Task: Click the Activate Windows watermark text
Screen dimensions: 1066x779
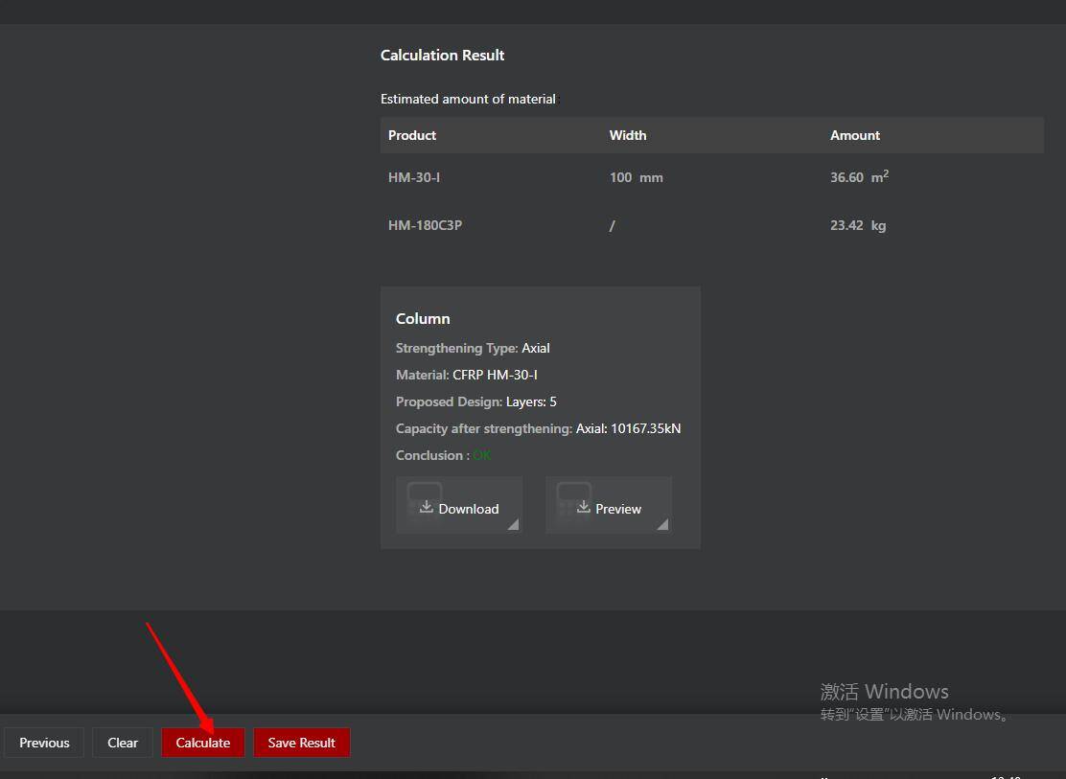Action: click(x=884, y=692)
